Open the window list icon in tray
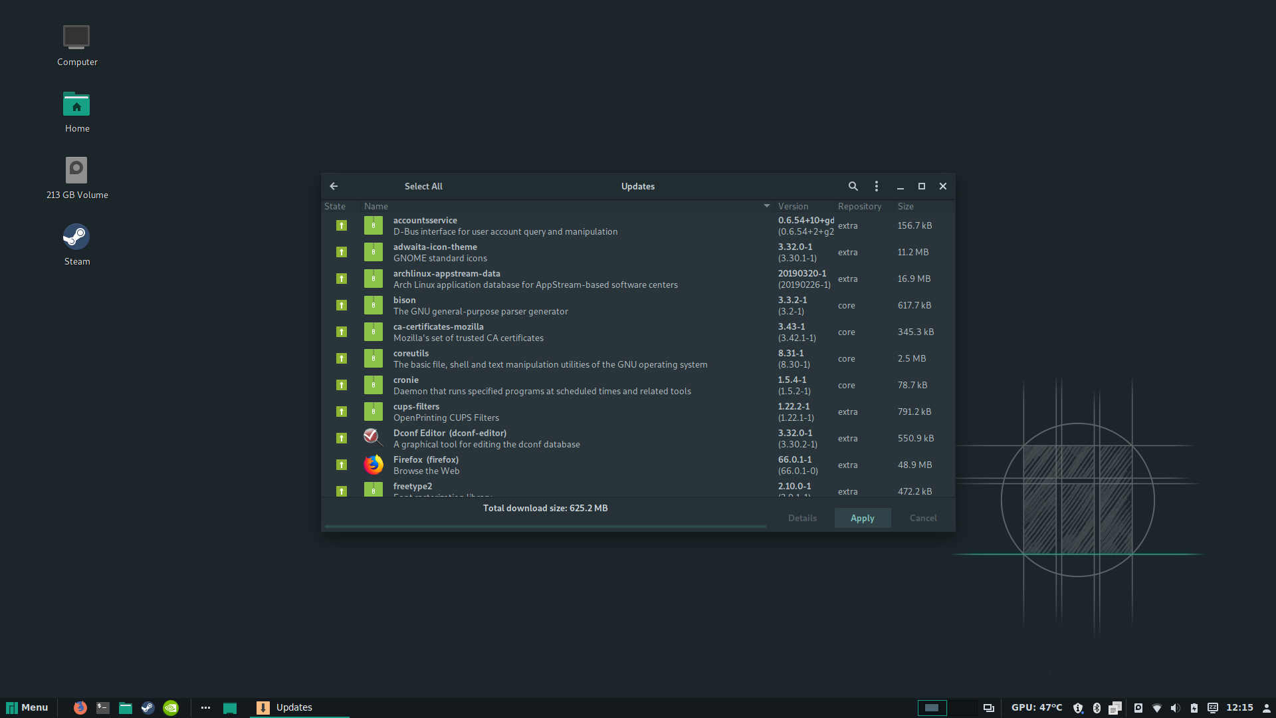Image resolution: width=1276 pixels, height=718 pixels. (988, 708)
